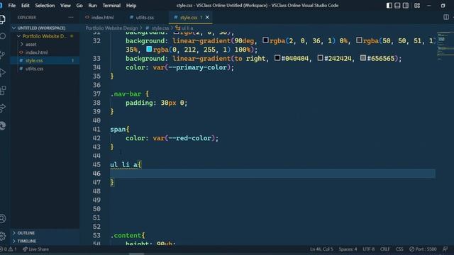Open the Edit menu
Screen dimensions: 454x255
[x=26, y=6]
